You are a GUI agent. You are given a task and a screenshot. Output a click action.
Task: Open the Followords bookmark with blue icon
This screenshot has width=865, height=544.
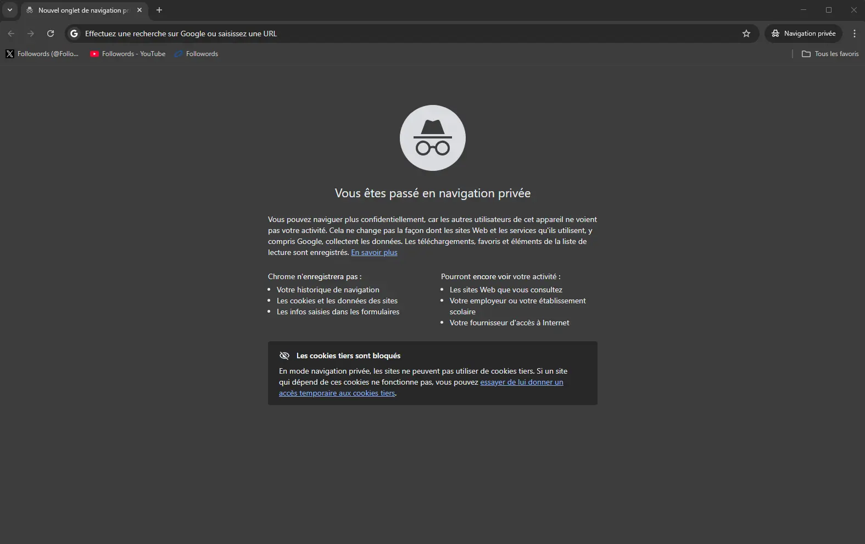(x=196, y=54)
